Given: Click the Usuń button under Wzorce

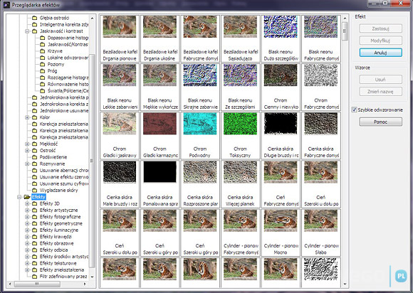Looking at the screenshot, I should tap(381, 80).
